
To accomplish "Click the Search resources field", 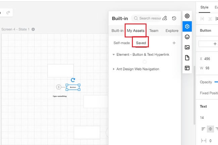I will tap(147, 18).
